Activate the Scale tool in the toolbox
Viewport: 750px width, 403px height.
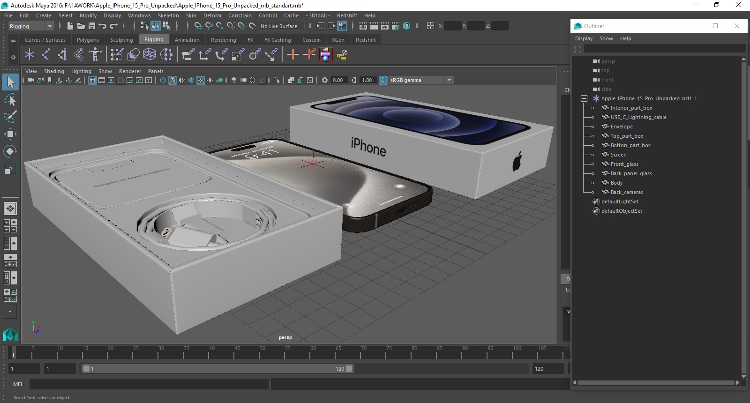coord(10,168)
